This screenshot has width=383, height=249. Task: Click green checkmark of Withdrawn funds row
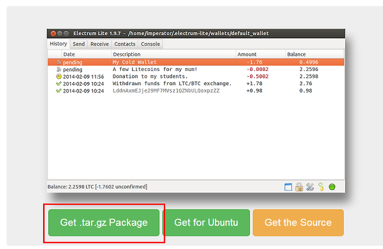(x=59, y=84)
